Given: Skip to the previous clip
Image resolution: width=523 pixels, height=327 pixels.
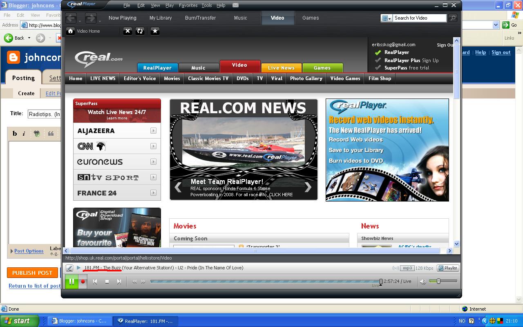Looking at the screenshot, I should 95,282.
